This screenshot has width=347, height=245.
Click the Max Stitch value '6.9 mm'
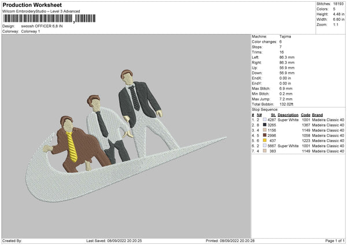[x=286, y=88]
